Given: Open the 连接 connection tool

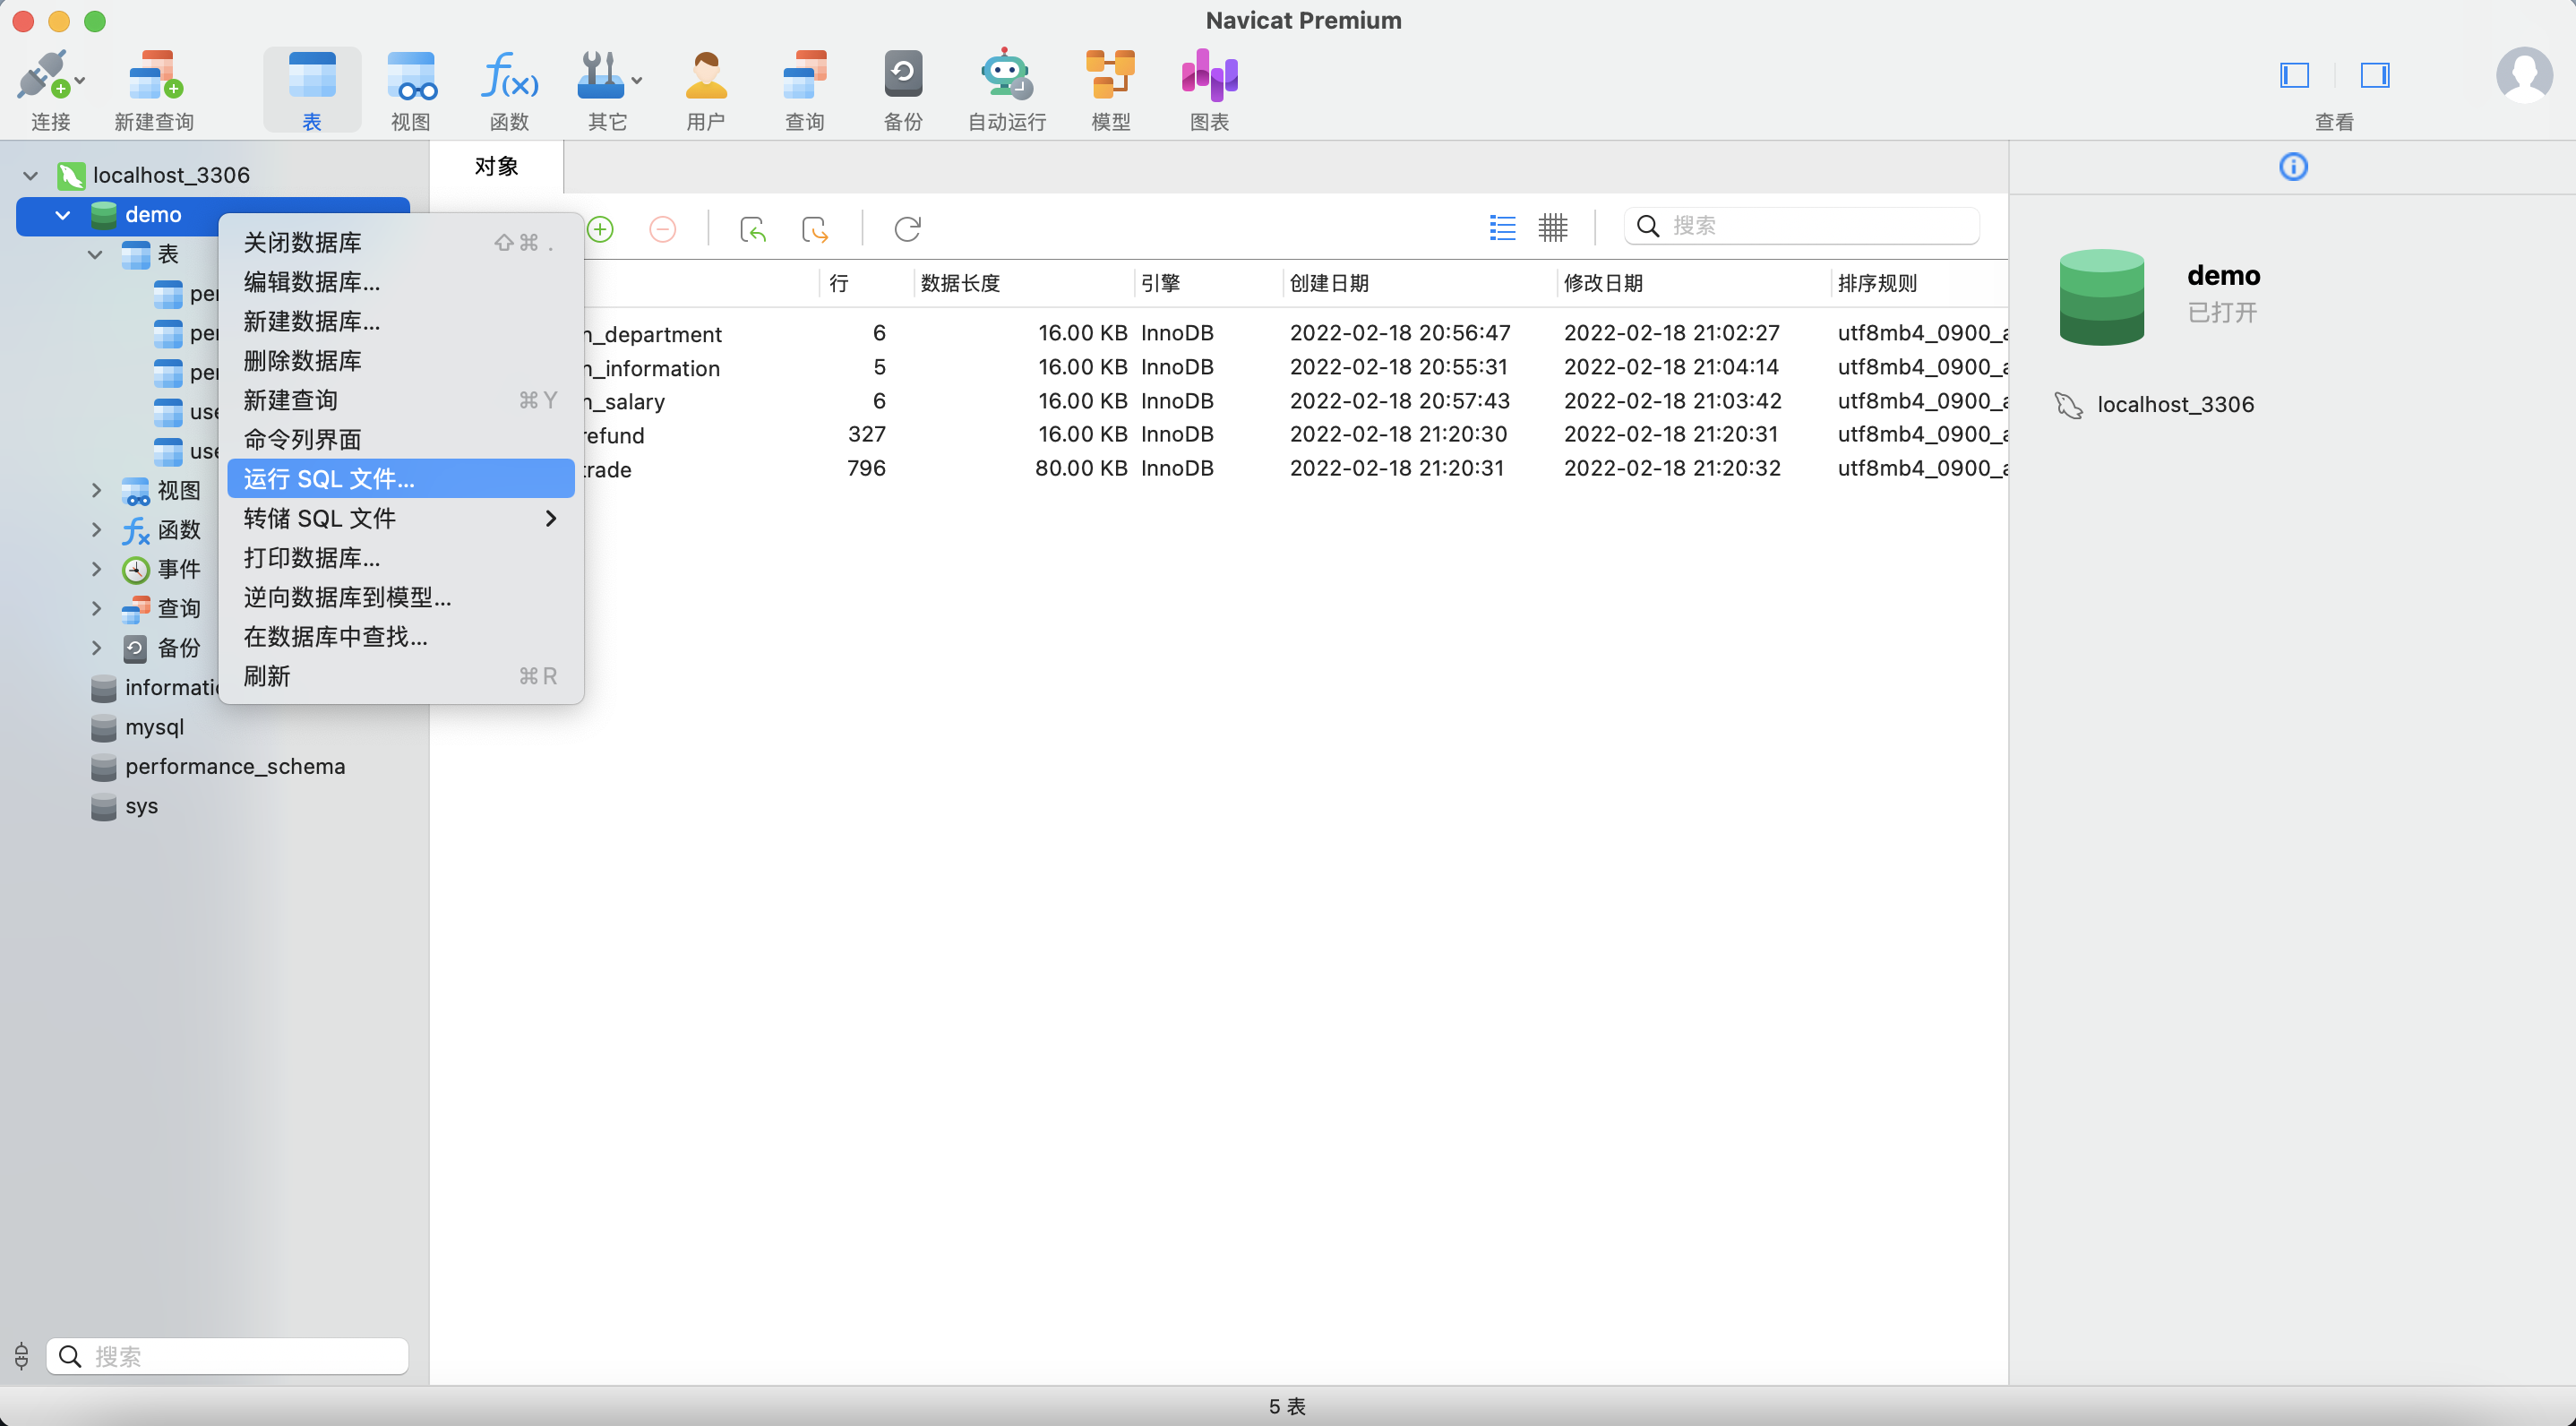Looking at the screenshot, I should tap(50, 89).
